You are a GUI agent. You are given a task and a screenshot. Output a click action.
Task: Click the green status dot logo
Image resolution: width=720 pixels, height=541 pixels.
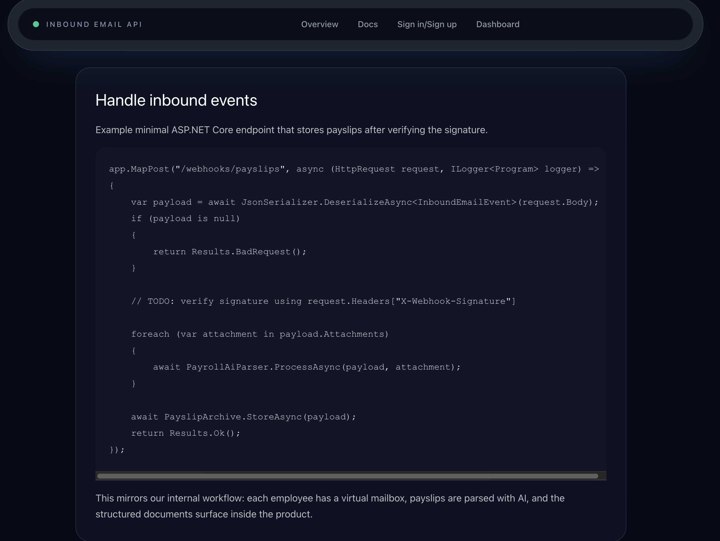pos(36,24)
